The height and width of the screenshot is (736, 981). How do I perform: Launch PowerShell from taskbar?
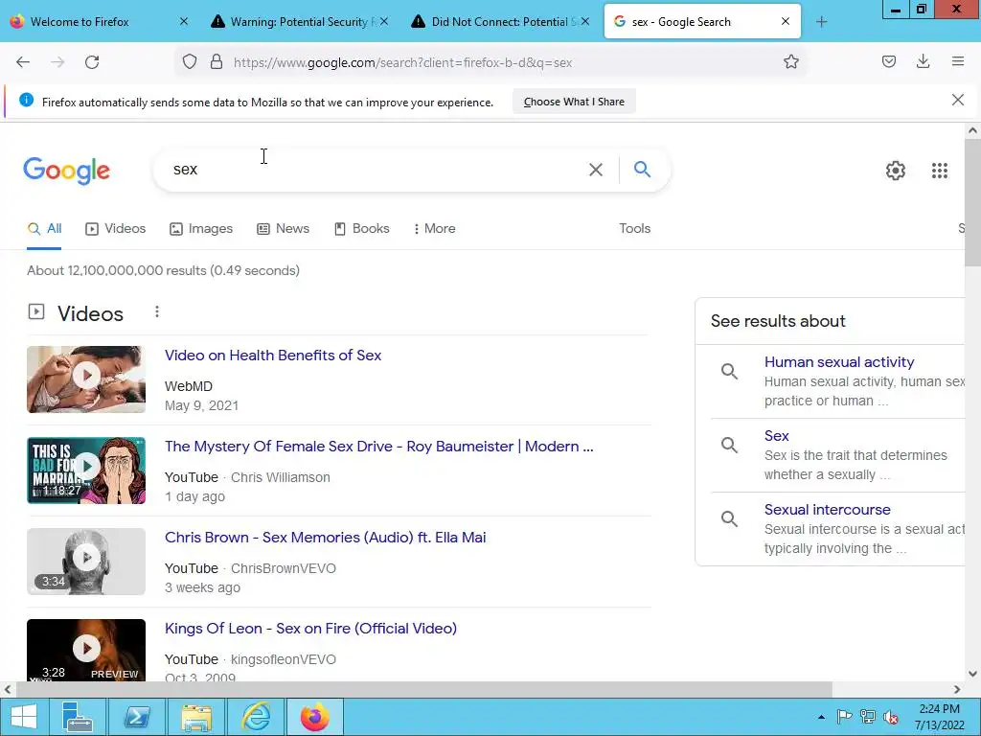tap(137, 717)
